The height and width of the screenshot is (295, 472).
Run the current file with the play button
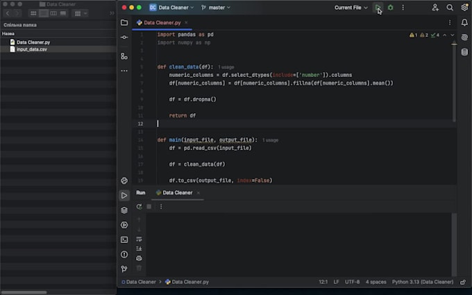[x=378, y=8]
